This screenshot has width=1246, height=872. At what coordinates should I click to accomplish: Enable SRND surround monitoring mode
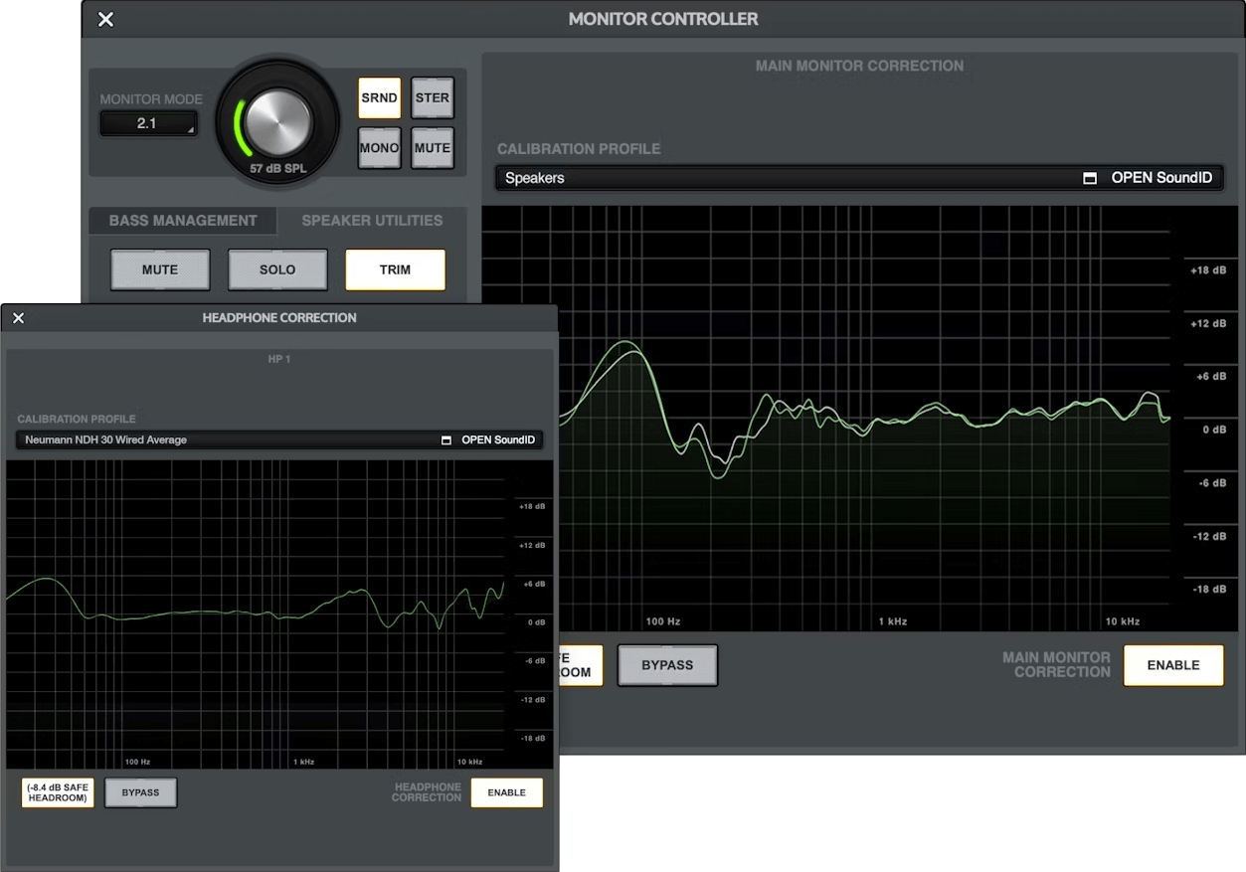pos(379,97)
